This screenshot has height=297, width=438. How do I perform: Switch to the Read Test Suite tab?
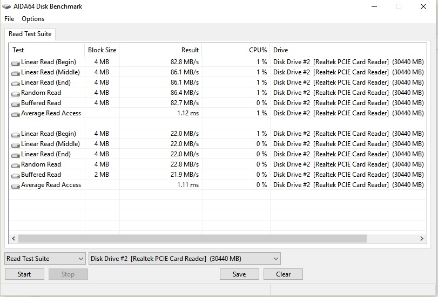click(30, 34)
